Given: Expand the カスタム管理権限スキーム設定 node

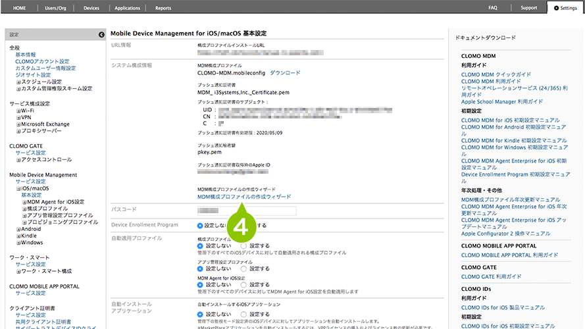Looking at the screenshot, I should pyautogui.click(x=18, y=89).
